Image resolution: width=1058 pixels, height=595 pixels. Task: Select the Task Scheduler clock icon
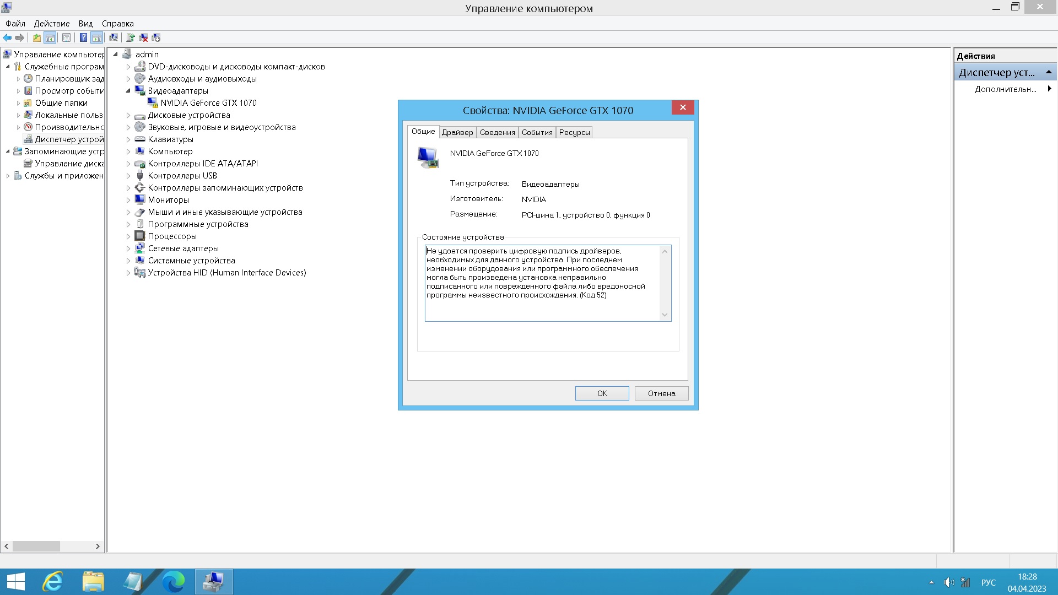coord(28,79)
